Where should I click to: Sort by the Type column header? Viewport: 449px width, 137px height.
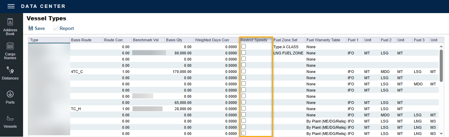[49, 40]
